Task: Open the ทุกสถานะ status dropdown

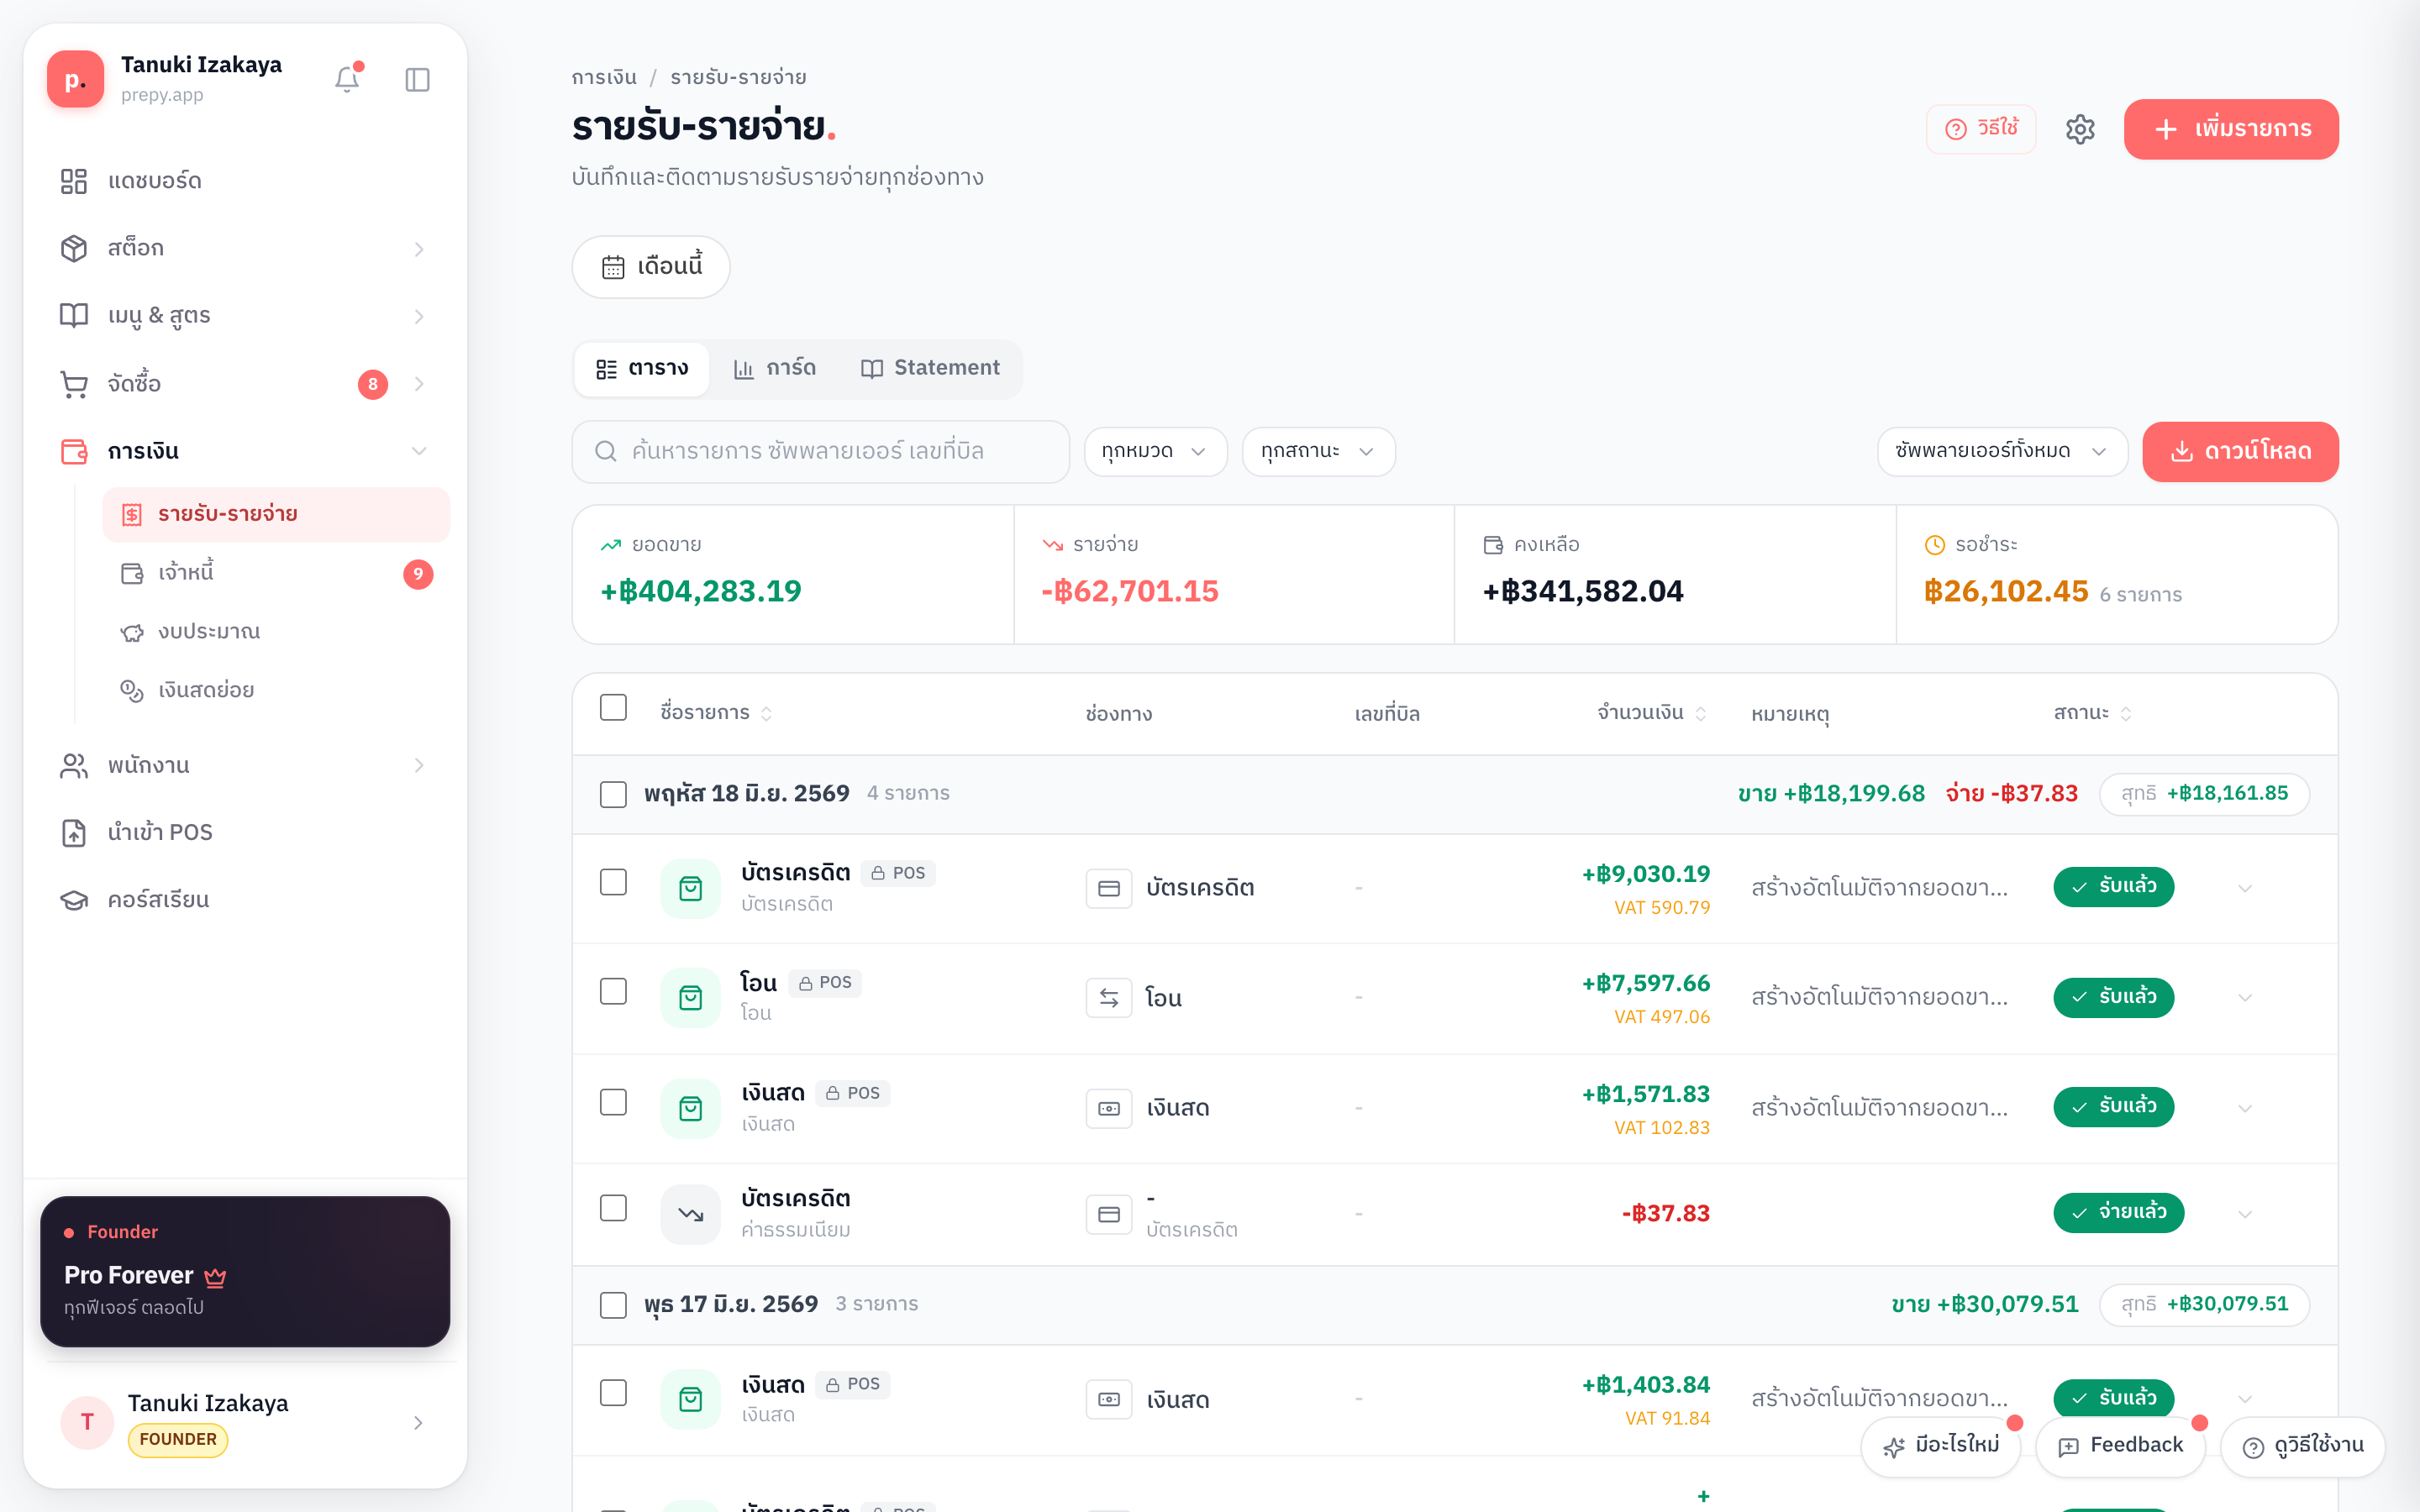Action: (x=1318, y=451)
